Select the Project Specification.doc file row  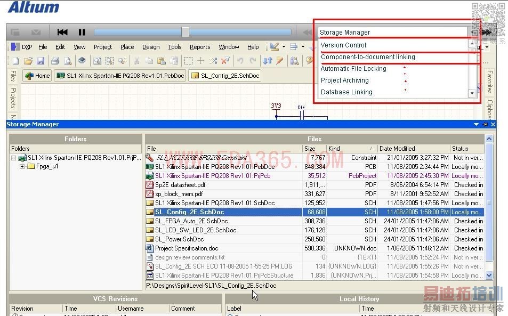315,248
